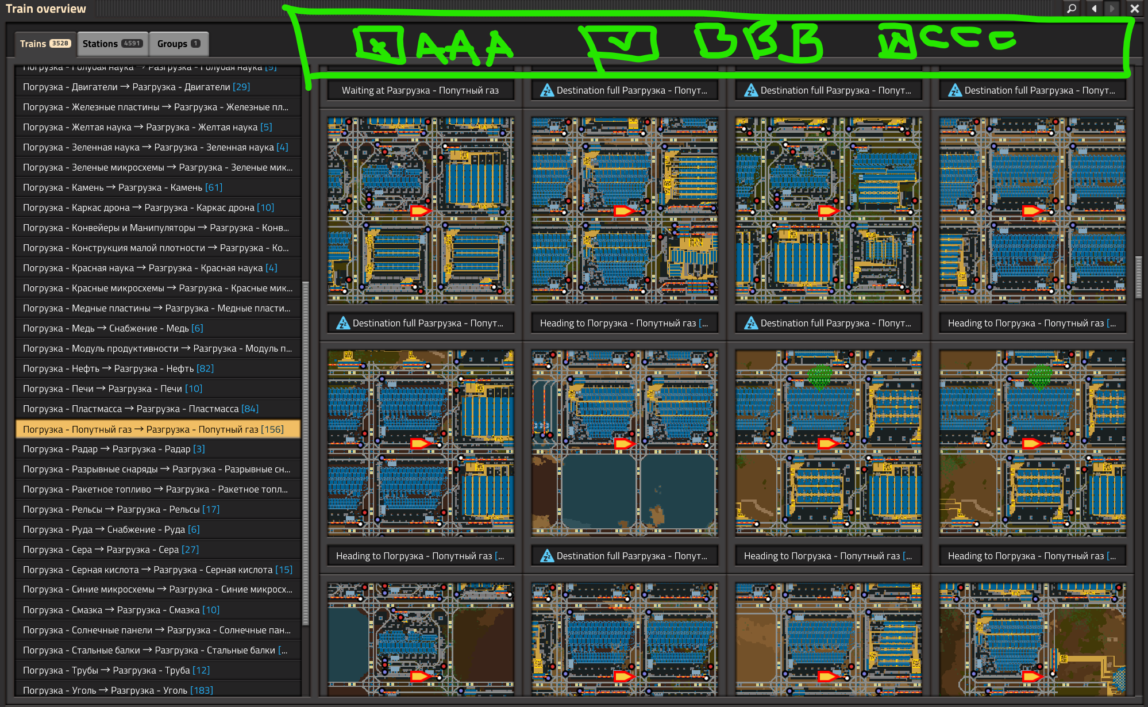This screenshot has width=1148, height=707.
Task: Click warning icon on second-row leftmost train status
Action: click(343, 323)
